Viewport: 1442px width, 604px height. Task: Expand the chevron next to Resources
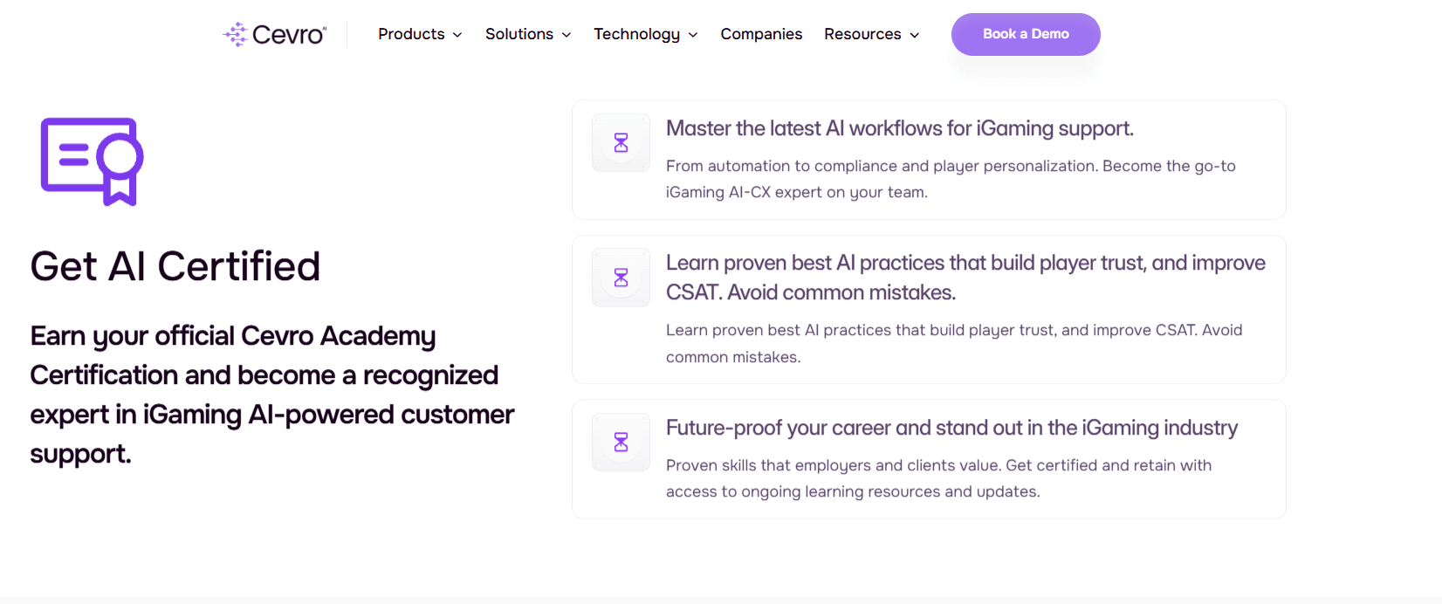914,35
